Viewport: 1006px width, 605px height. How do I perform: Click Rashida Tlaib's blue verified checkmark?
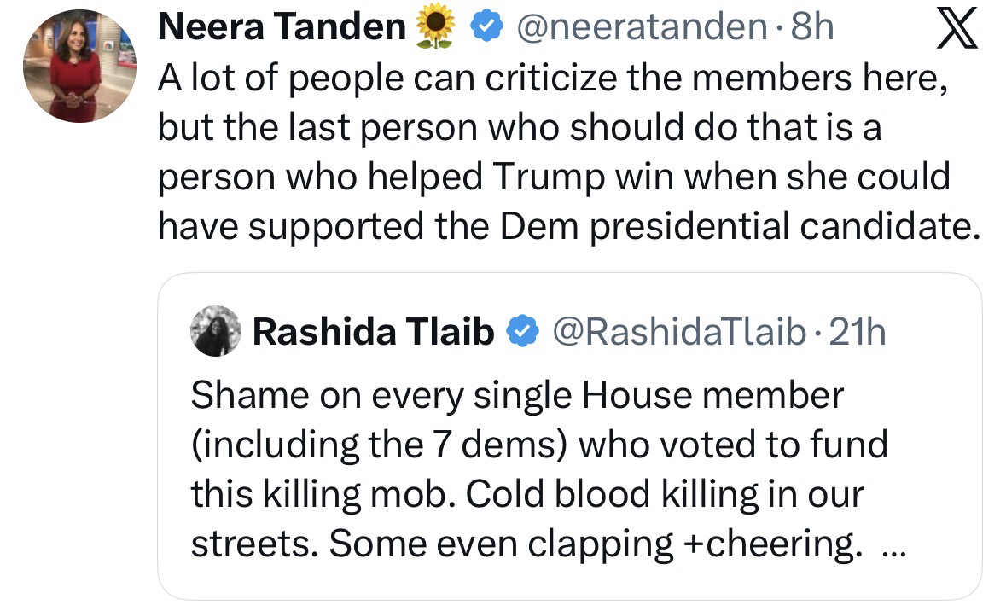[522, 330]
